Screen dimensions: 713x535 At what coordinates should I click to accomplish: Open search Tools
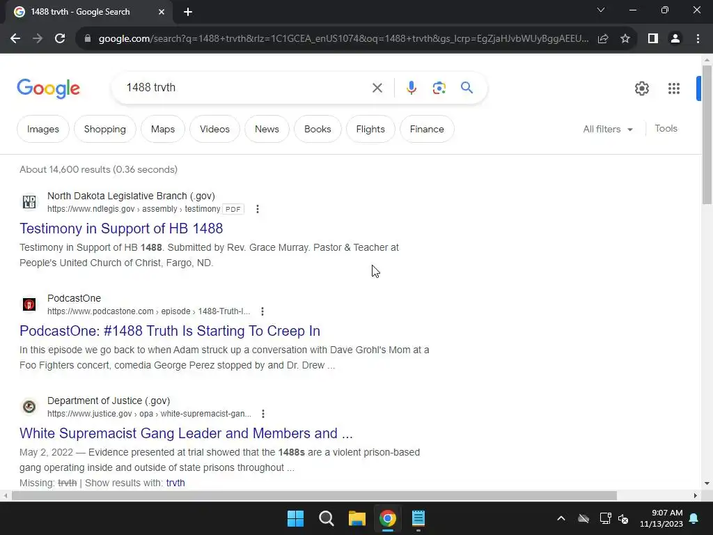click(666, 129)
